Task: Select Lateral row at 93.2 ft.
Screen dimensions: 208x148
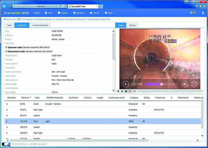Action: (x=102, y=115)
